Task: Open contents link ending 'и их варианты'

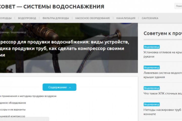Action: [x=13, y=109]
